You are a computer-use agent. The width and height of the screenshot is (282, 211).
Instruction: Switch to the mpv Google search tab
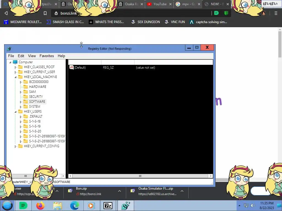[x=188, y=4]
